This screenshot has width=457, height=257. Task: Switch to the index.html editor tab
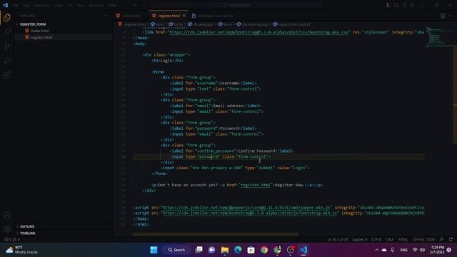(131, 16)
